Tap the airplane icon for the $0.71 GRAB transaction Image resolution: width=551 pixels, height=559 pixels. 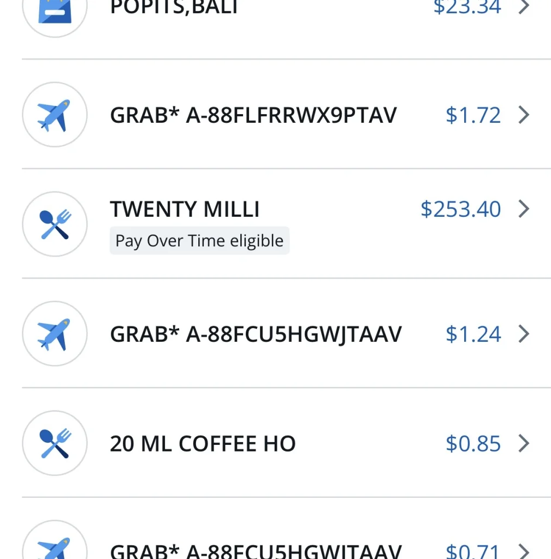click(x=55, y=549)
